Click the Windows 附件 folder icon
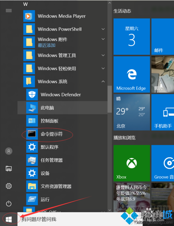 point(29,42)
